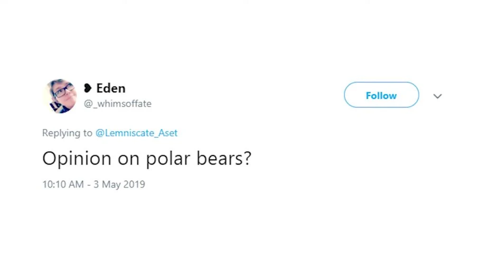Open the Eden display name link

111,88
